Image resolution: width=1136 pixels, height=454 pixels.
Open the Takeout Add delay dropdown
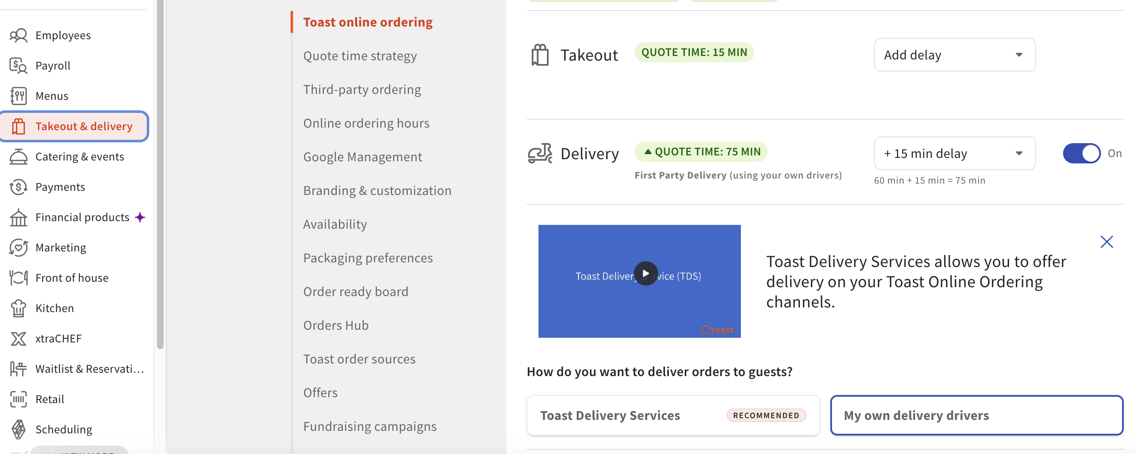[954, 55]
